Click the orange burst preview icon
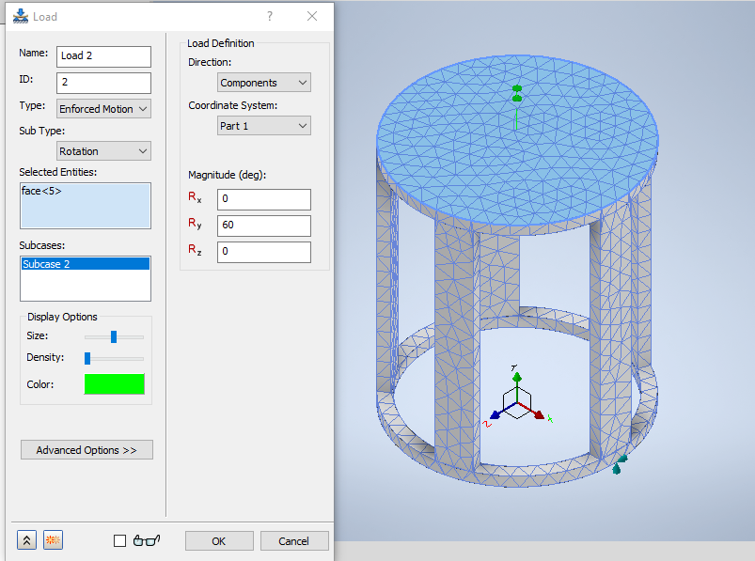 [x=53, y=539]
